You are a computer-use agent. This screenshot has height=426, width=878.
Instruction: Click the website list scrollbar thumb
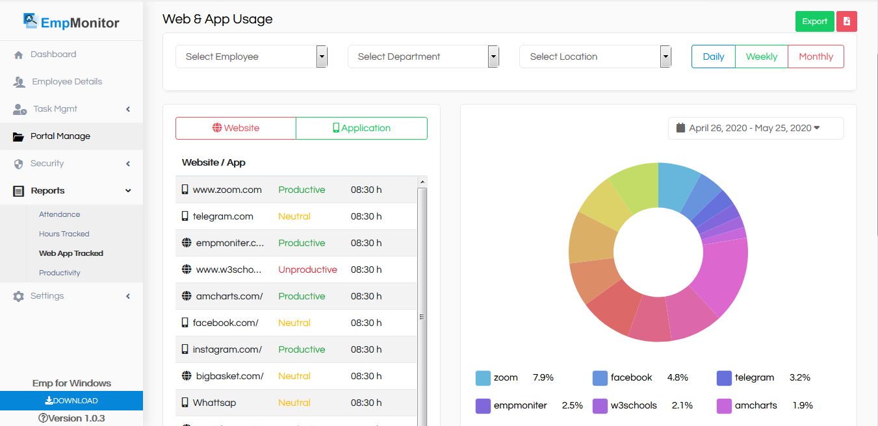tap(422, 316)
